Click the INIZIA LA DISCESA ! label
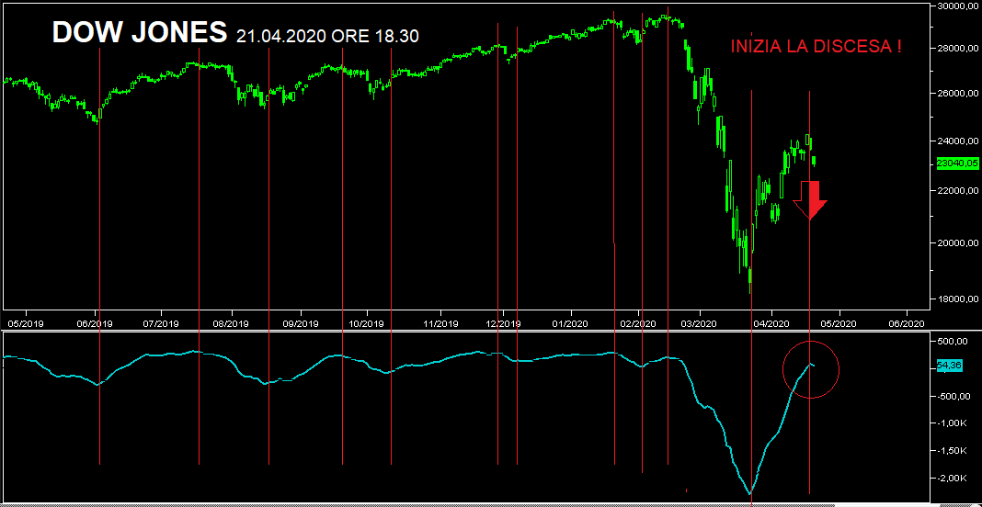Viewport: 982px width, 507px height. [x=816, y=47]
